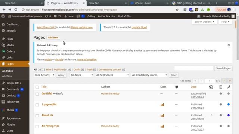This screenshot has height=134, width=239.
Task: Go back with the browser back arrow
Action: point(4,10)
